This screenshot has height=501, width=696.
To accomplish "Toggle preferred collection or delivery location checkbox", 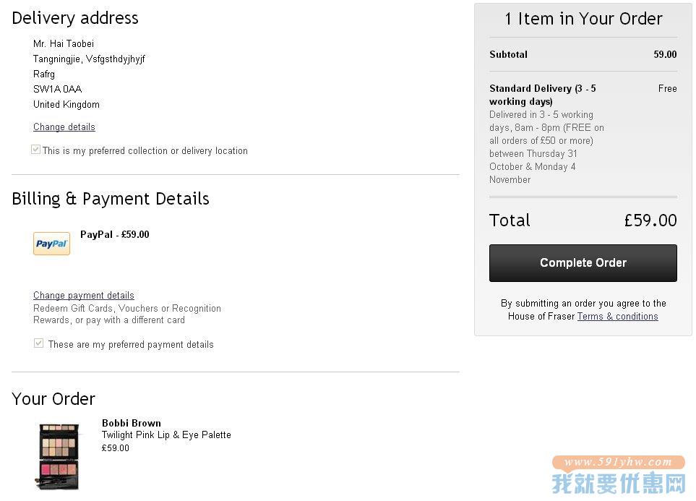I will tap(36, 150).
